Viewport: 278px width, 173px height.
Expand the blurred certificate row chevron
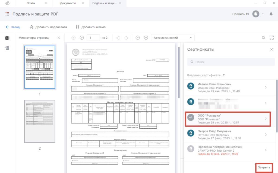click(266, 103)
